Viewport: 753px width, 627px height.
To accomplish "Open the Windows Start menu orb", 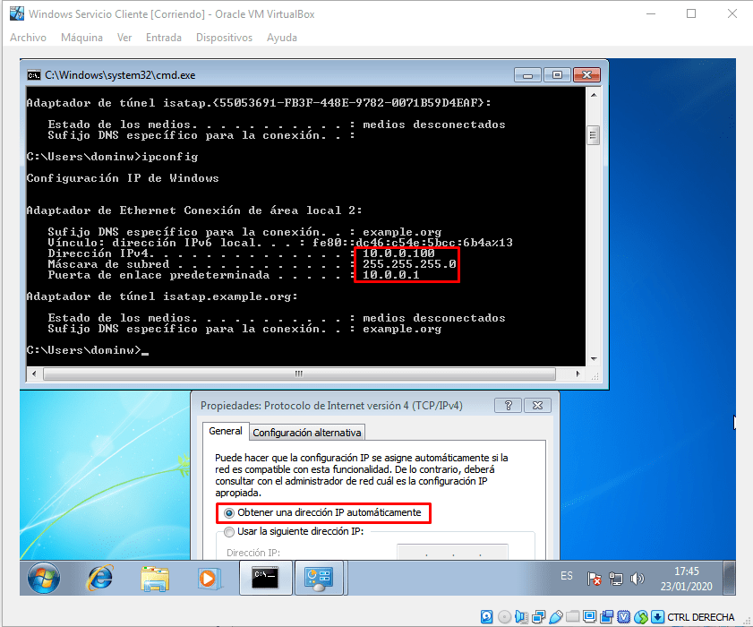I will click(x=44, y=579).
